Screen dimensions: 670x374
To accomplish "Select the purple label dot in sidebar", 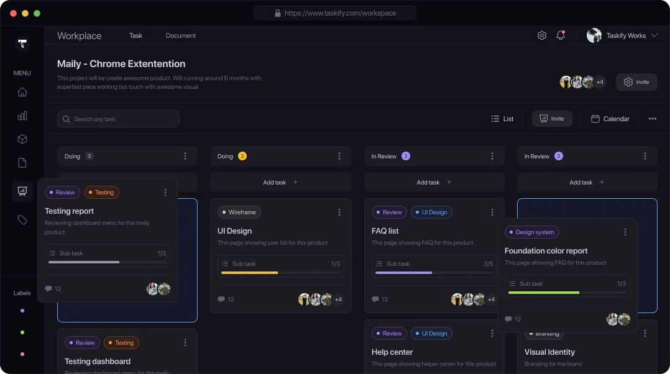I will 22,311.
